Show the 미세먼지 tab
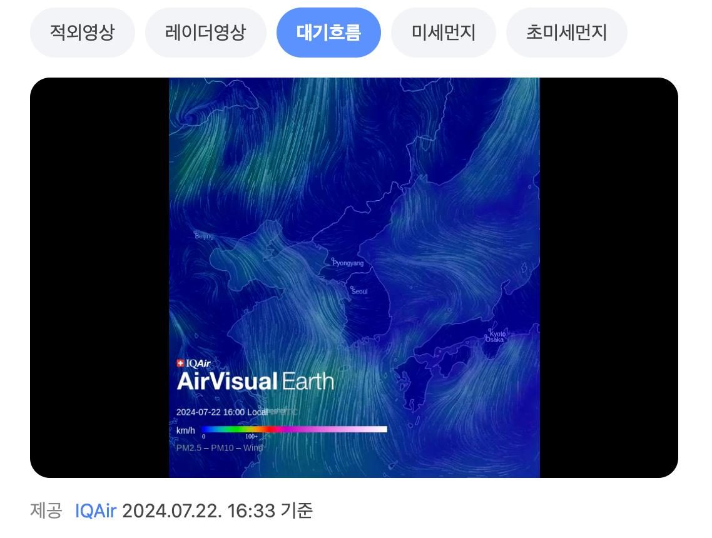The width and height of the screenshot is (712, 538). click(x=443, y=33)
